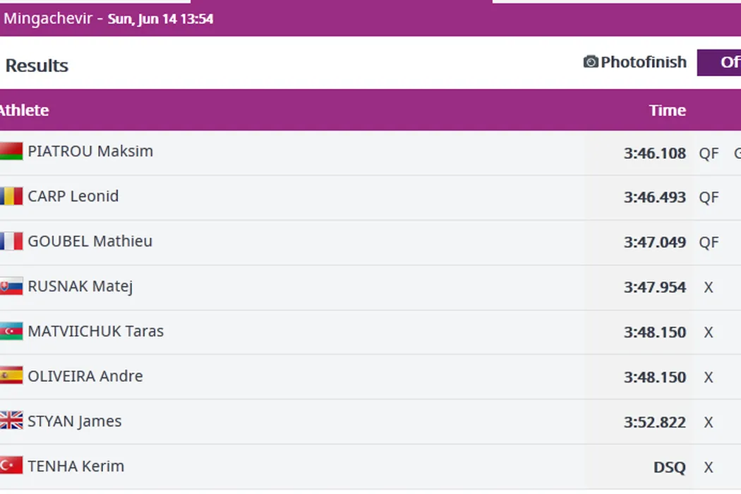Click the Spain flag beside OLIVEIRA Andre
This screenshot has height=494, width=741.
coord(11,376)
